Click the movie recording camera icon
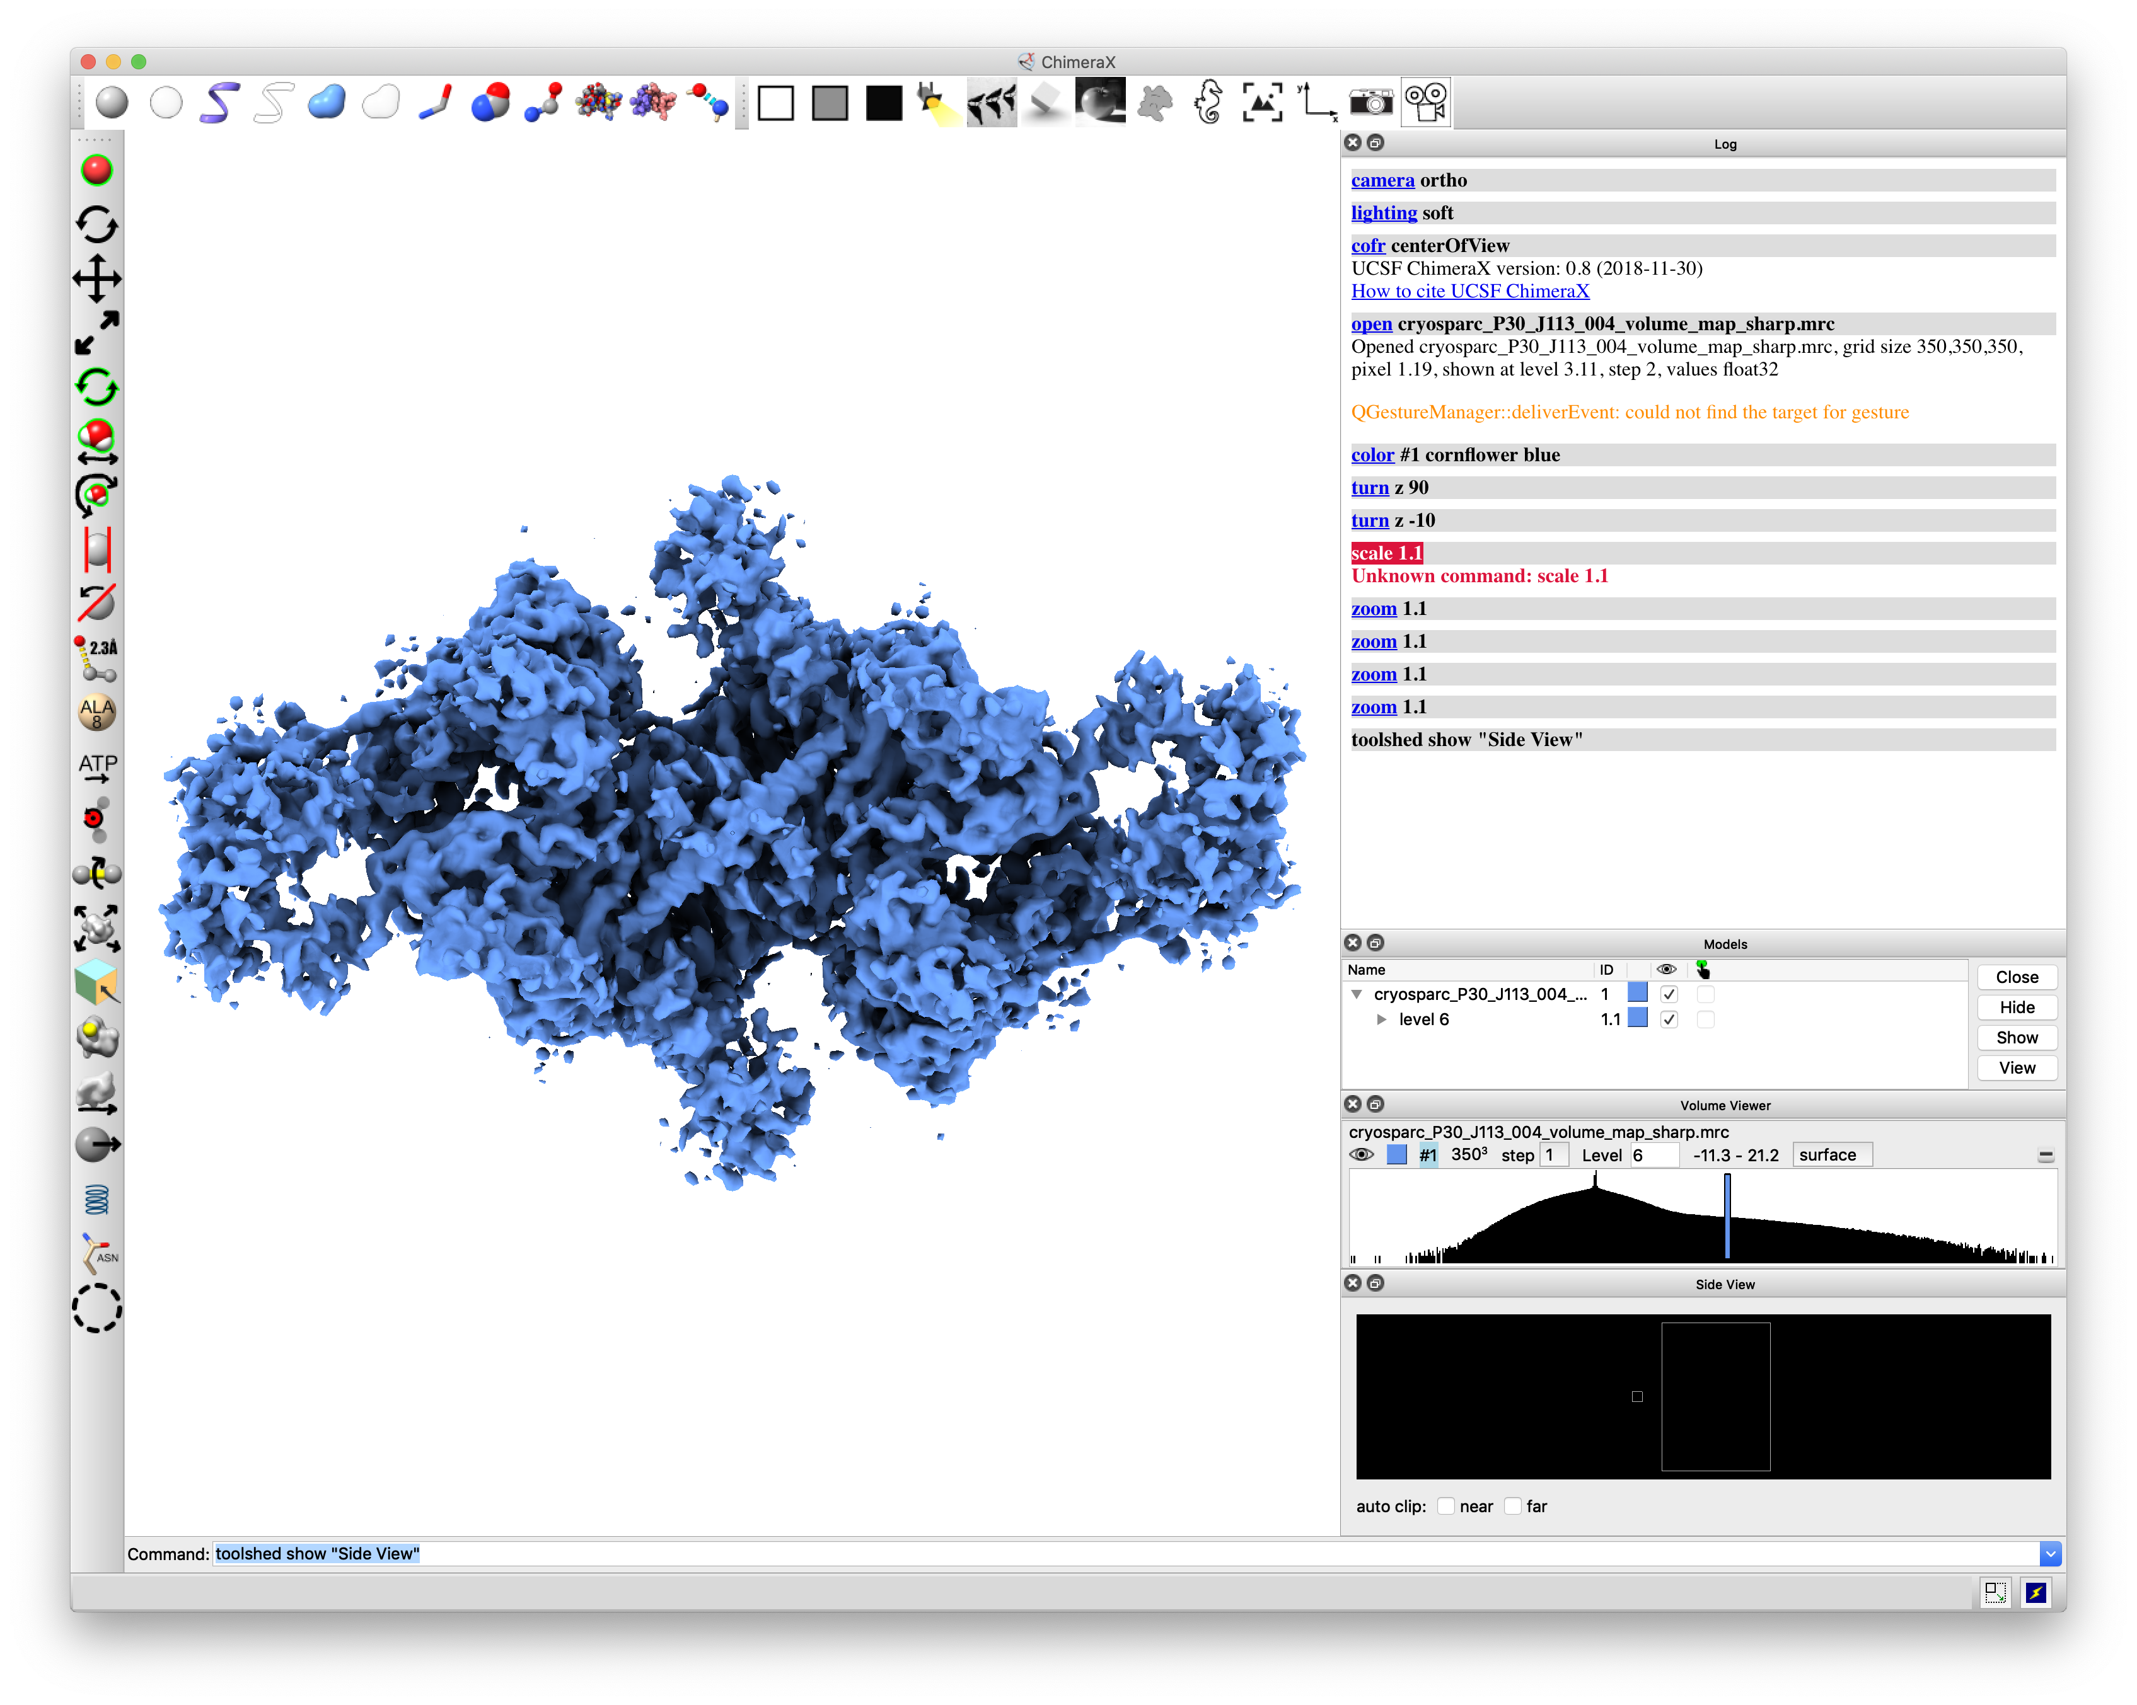Screen dimensions: 2137x1705 click(1427, 102)
